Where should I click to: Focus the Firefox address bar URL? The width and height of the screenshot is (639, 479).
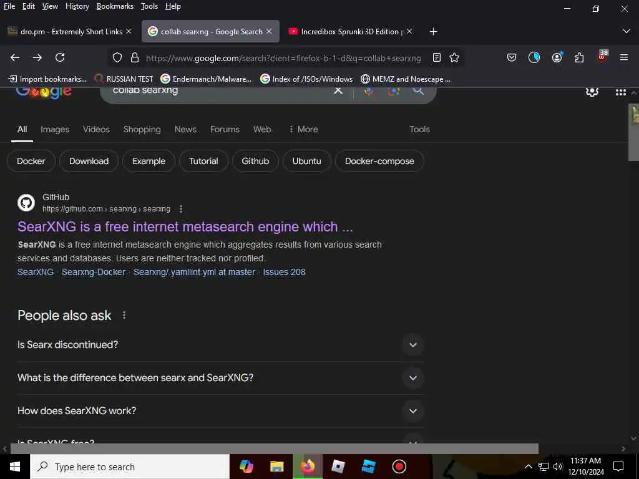point(283,58)
